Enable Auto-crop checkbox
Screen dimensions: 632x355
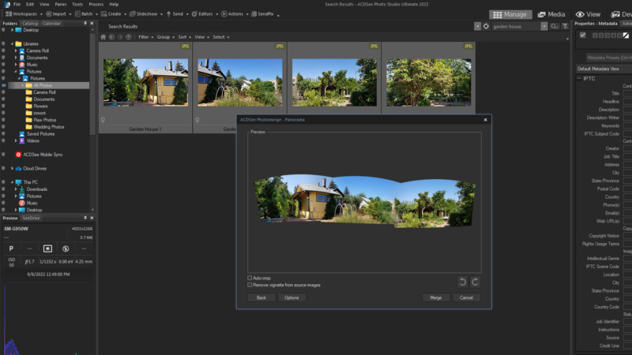click(250, 278)
